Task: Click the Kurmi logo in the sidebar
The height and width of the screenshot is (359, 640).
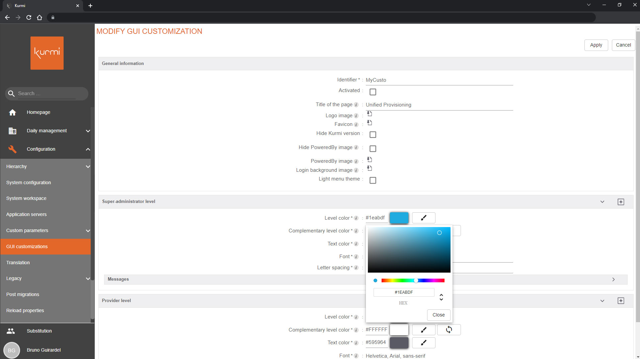Action: tap(47, 53)
